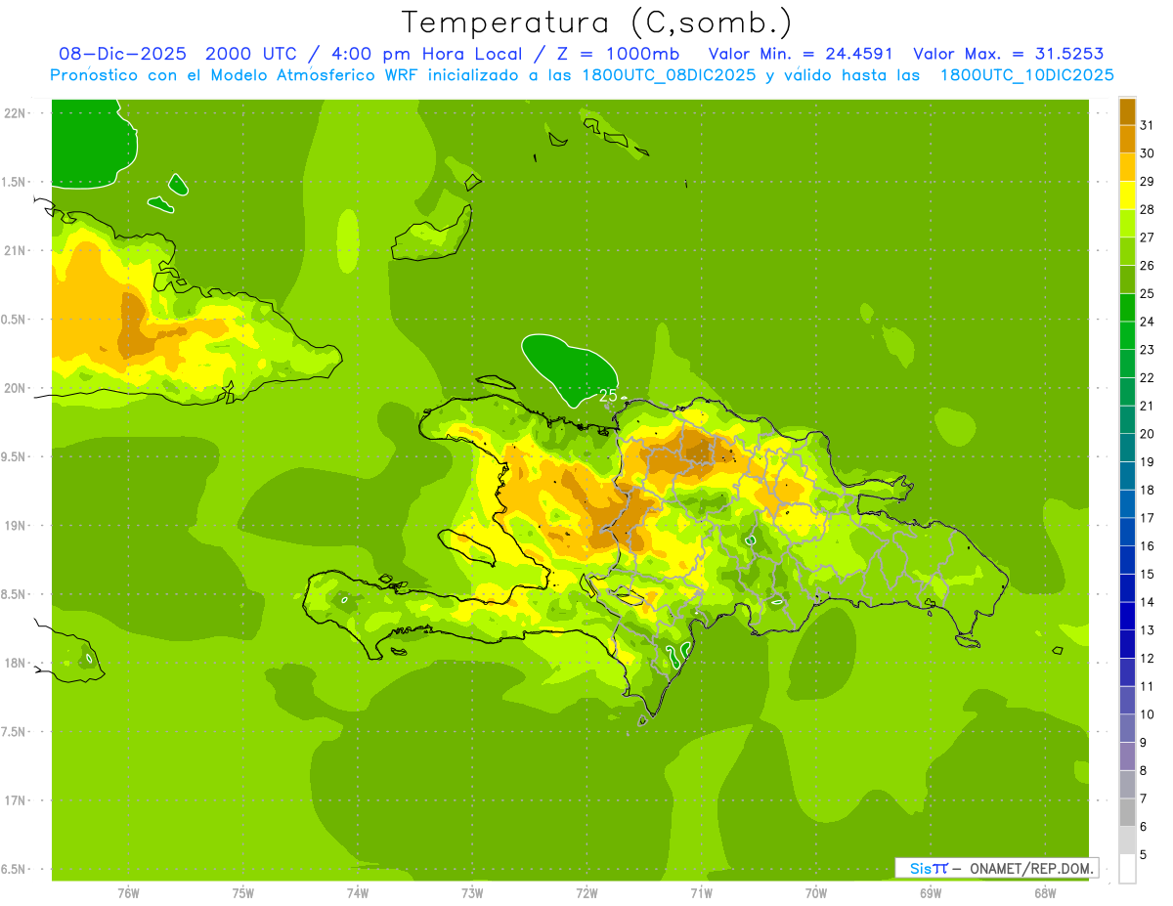Screen dimensions: 1173x906
Task: Click the white swatch below label 5
Action: coord(1127,869)
